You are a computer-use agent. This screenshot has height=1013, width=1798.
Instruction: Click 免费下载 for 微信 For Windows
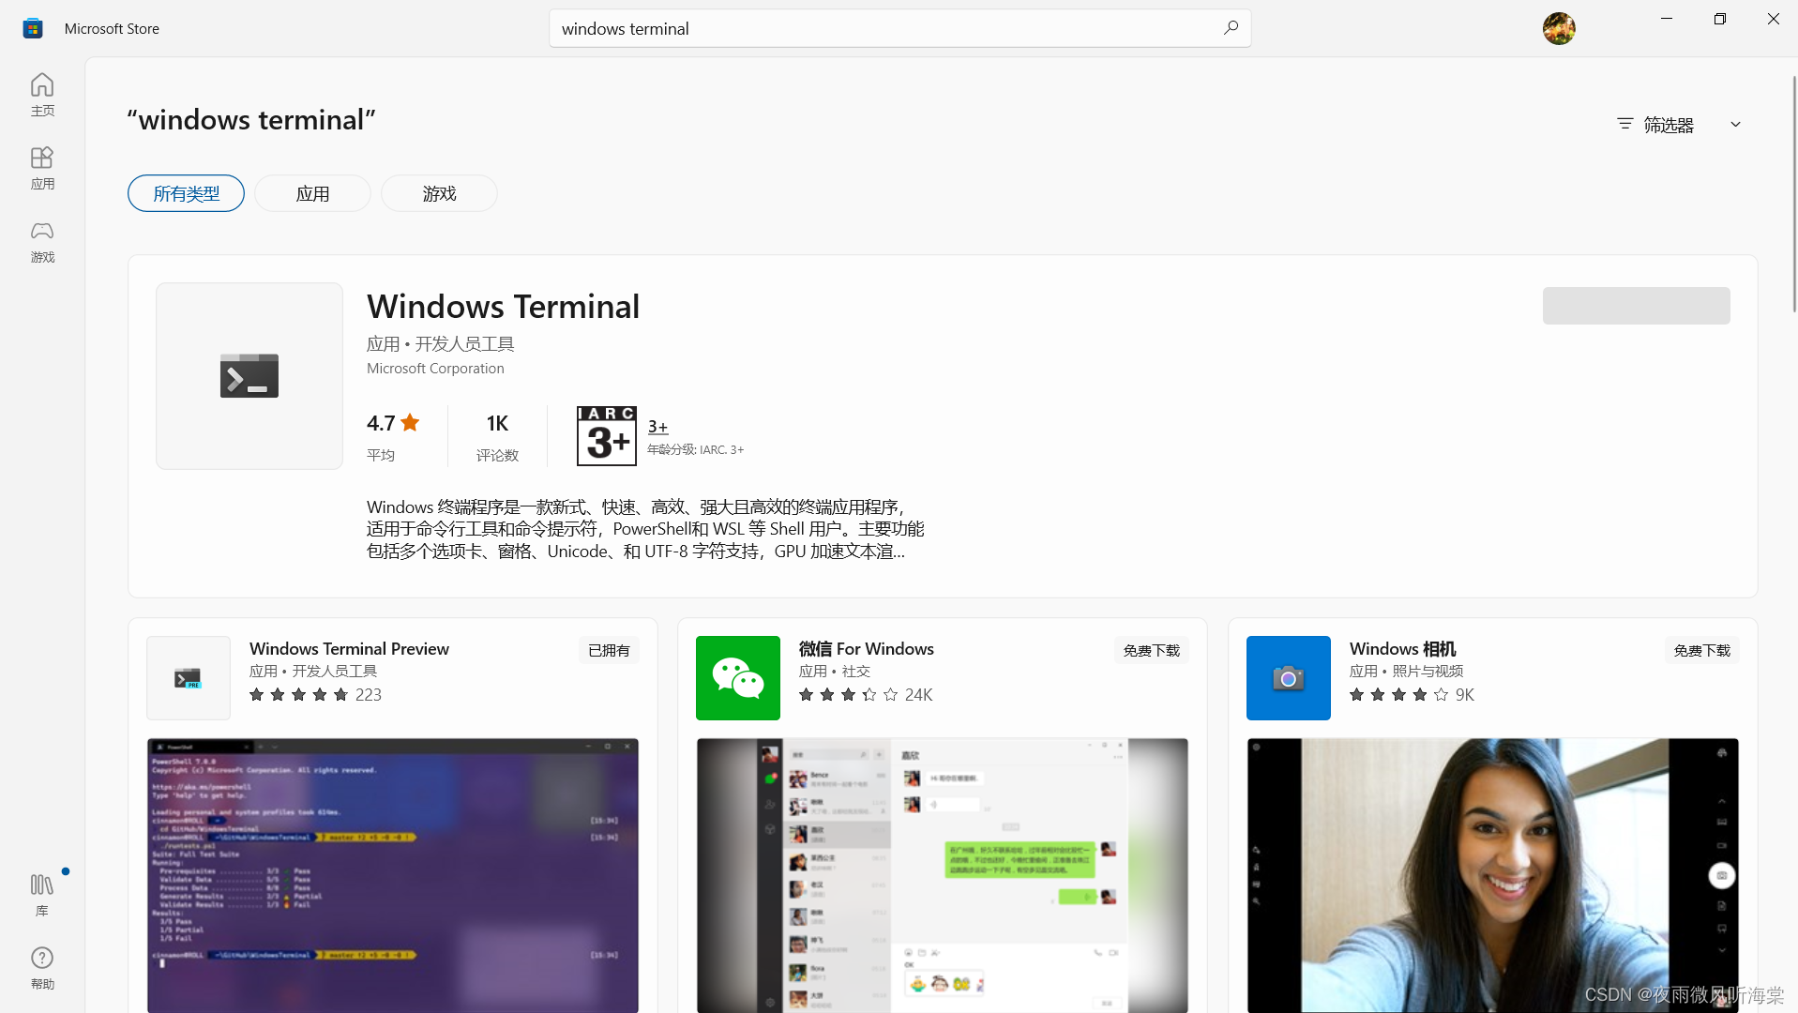[1151, 650]
